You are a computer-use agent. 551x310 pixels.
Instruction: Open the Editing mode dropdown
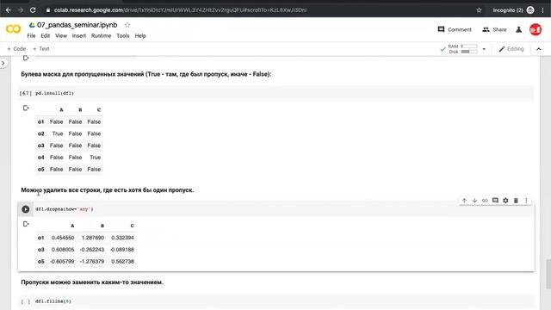[x=511, y=49]
